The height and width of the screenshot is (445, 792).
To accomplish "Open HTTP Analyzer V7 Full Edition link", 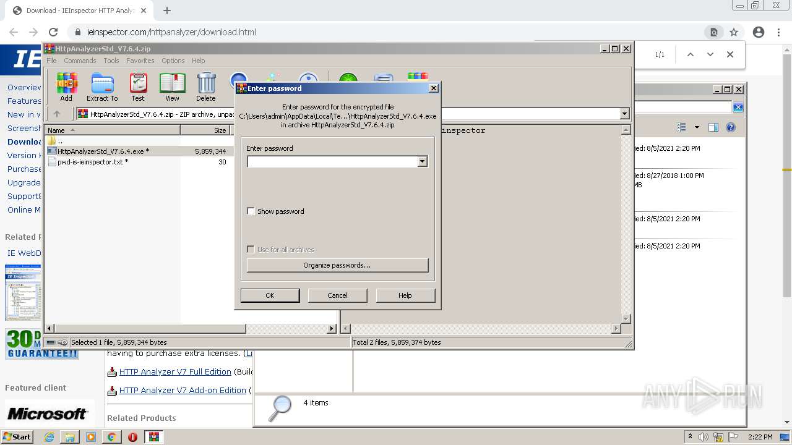I will [x=175, y=372].
